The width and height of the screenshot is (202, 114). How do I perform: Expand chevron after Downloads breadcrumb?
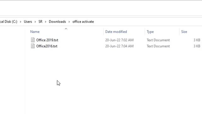click(x=69, y=22)
